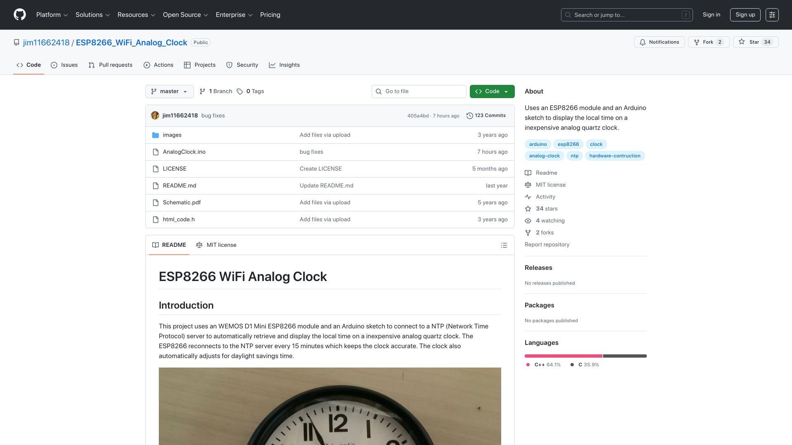Image resolution: width=792 pixels, height=445 pixels.
Task: Open the LICENSE file
Action: pos(174,169)
